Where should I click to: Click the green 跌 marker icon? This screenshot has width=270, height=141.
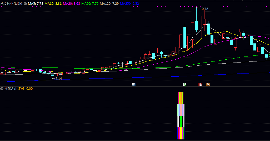[x=185, y=84]
